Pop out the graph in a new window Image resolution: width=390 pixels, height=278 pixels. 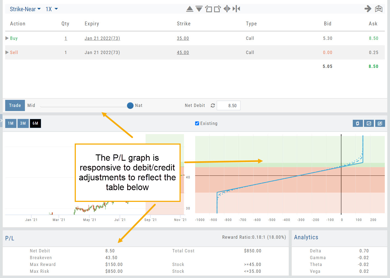[380, 123]
